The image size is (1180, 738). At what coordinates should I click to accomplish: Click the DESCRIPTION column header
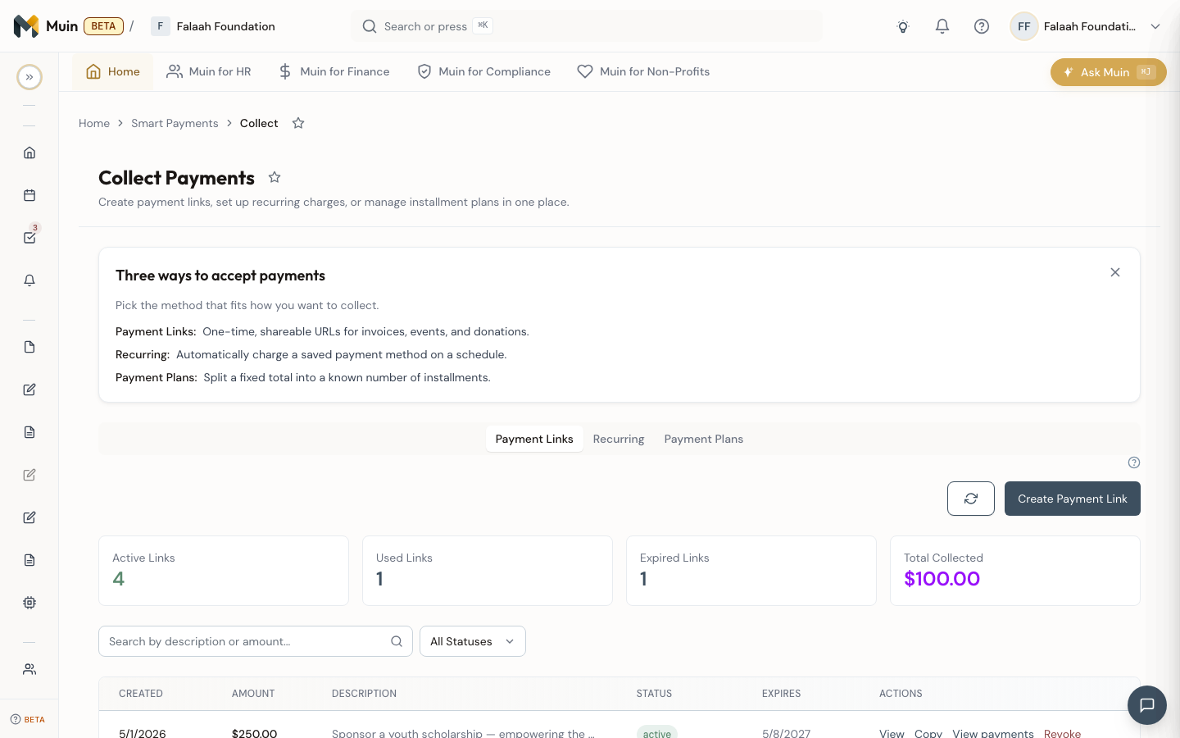pos(365,694)
